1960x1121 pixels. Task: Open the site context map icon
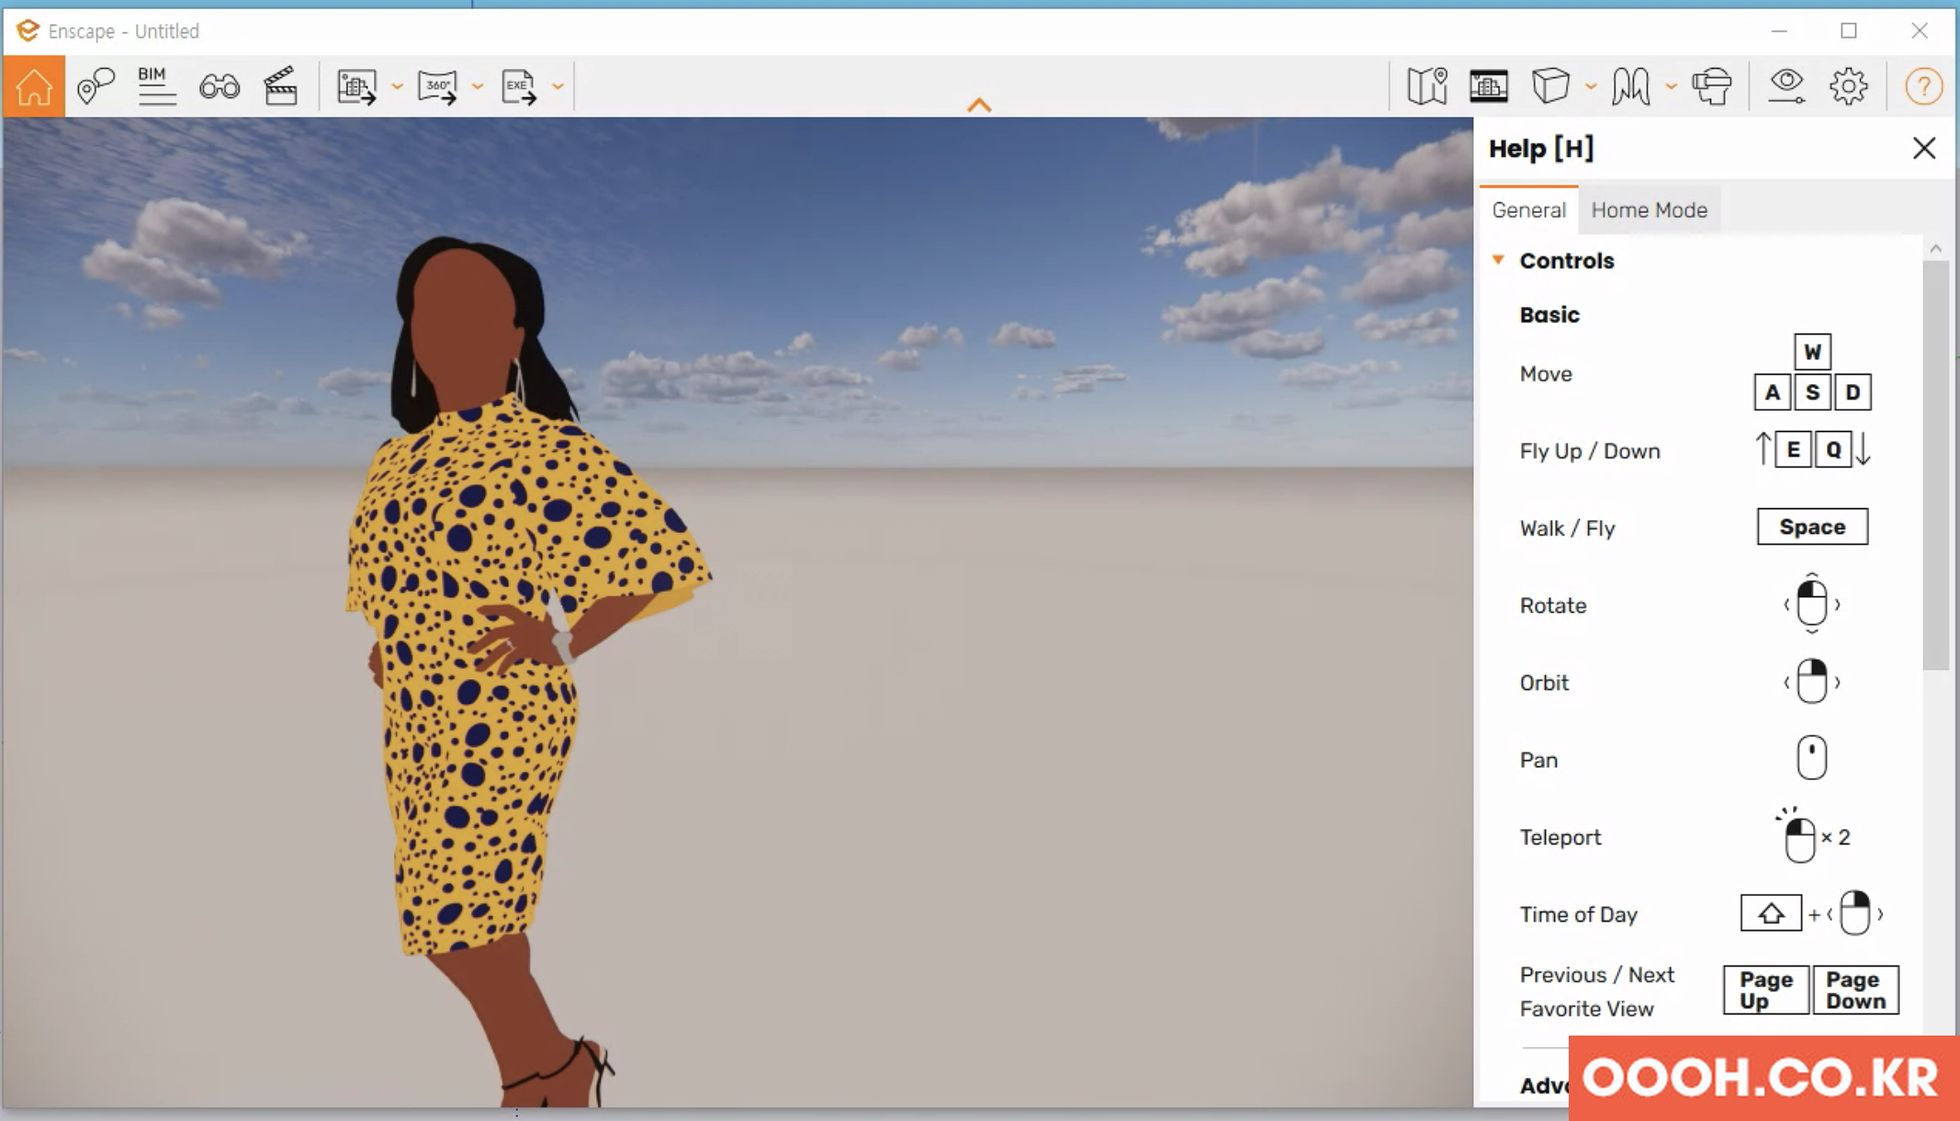coord(1426,86)
